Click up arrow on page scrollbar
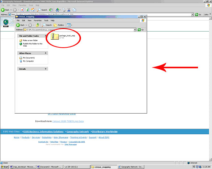 click(x=210, y=18)
